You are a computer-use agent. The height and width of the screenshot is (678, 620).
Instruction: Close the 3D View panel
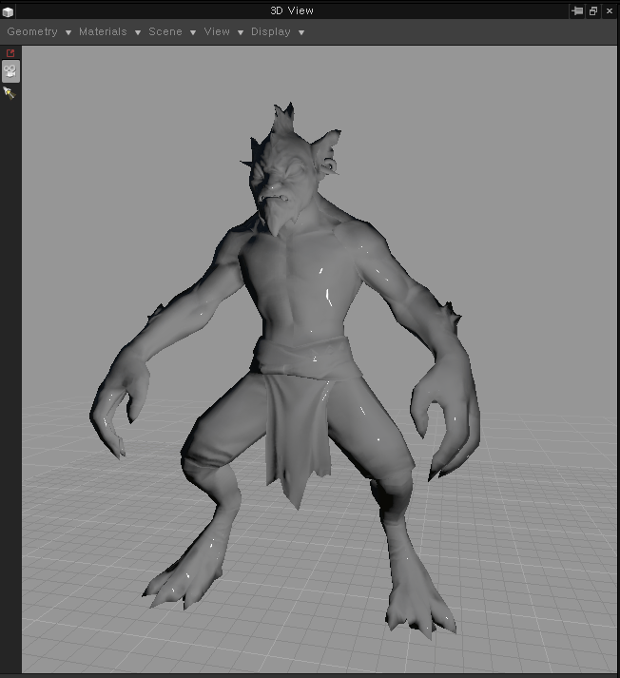[x=610, y=11]
